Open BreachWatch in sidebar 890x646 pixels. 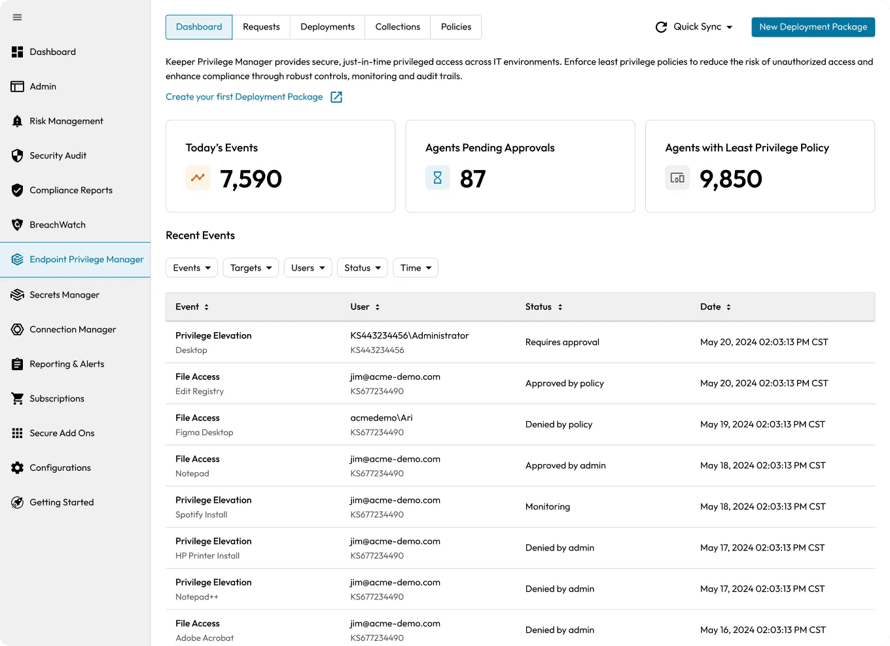(x=75, y=225)
